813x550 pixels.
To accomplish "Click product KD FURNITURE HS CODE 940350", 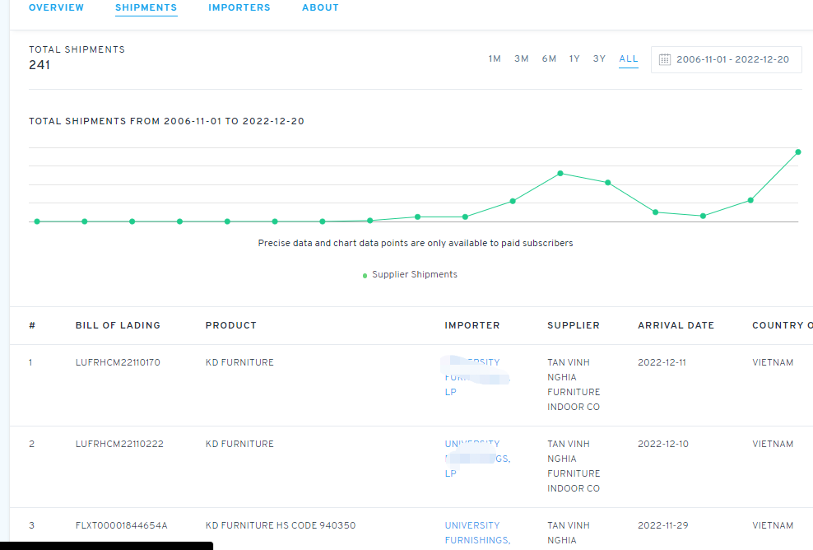I will [x=281, y=525].
